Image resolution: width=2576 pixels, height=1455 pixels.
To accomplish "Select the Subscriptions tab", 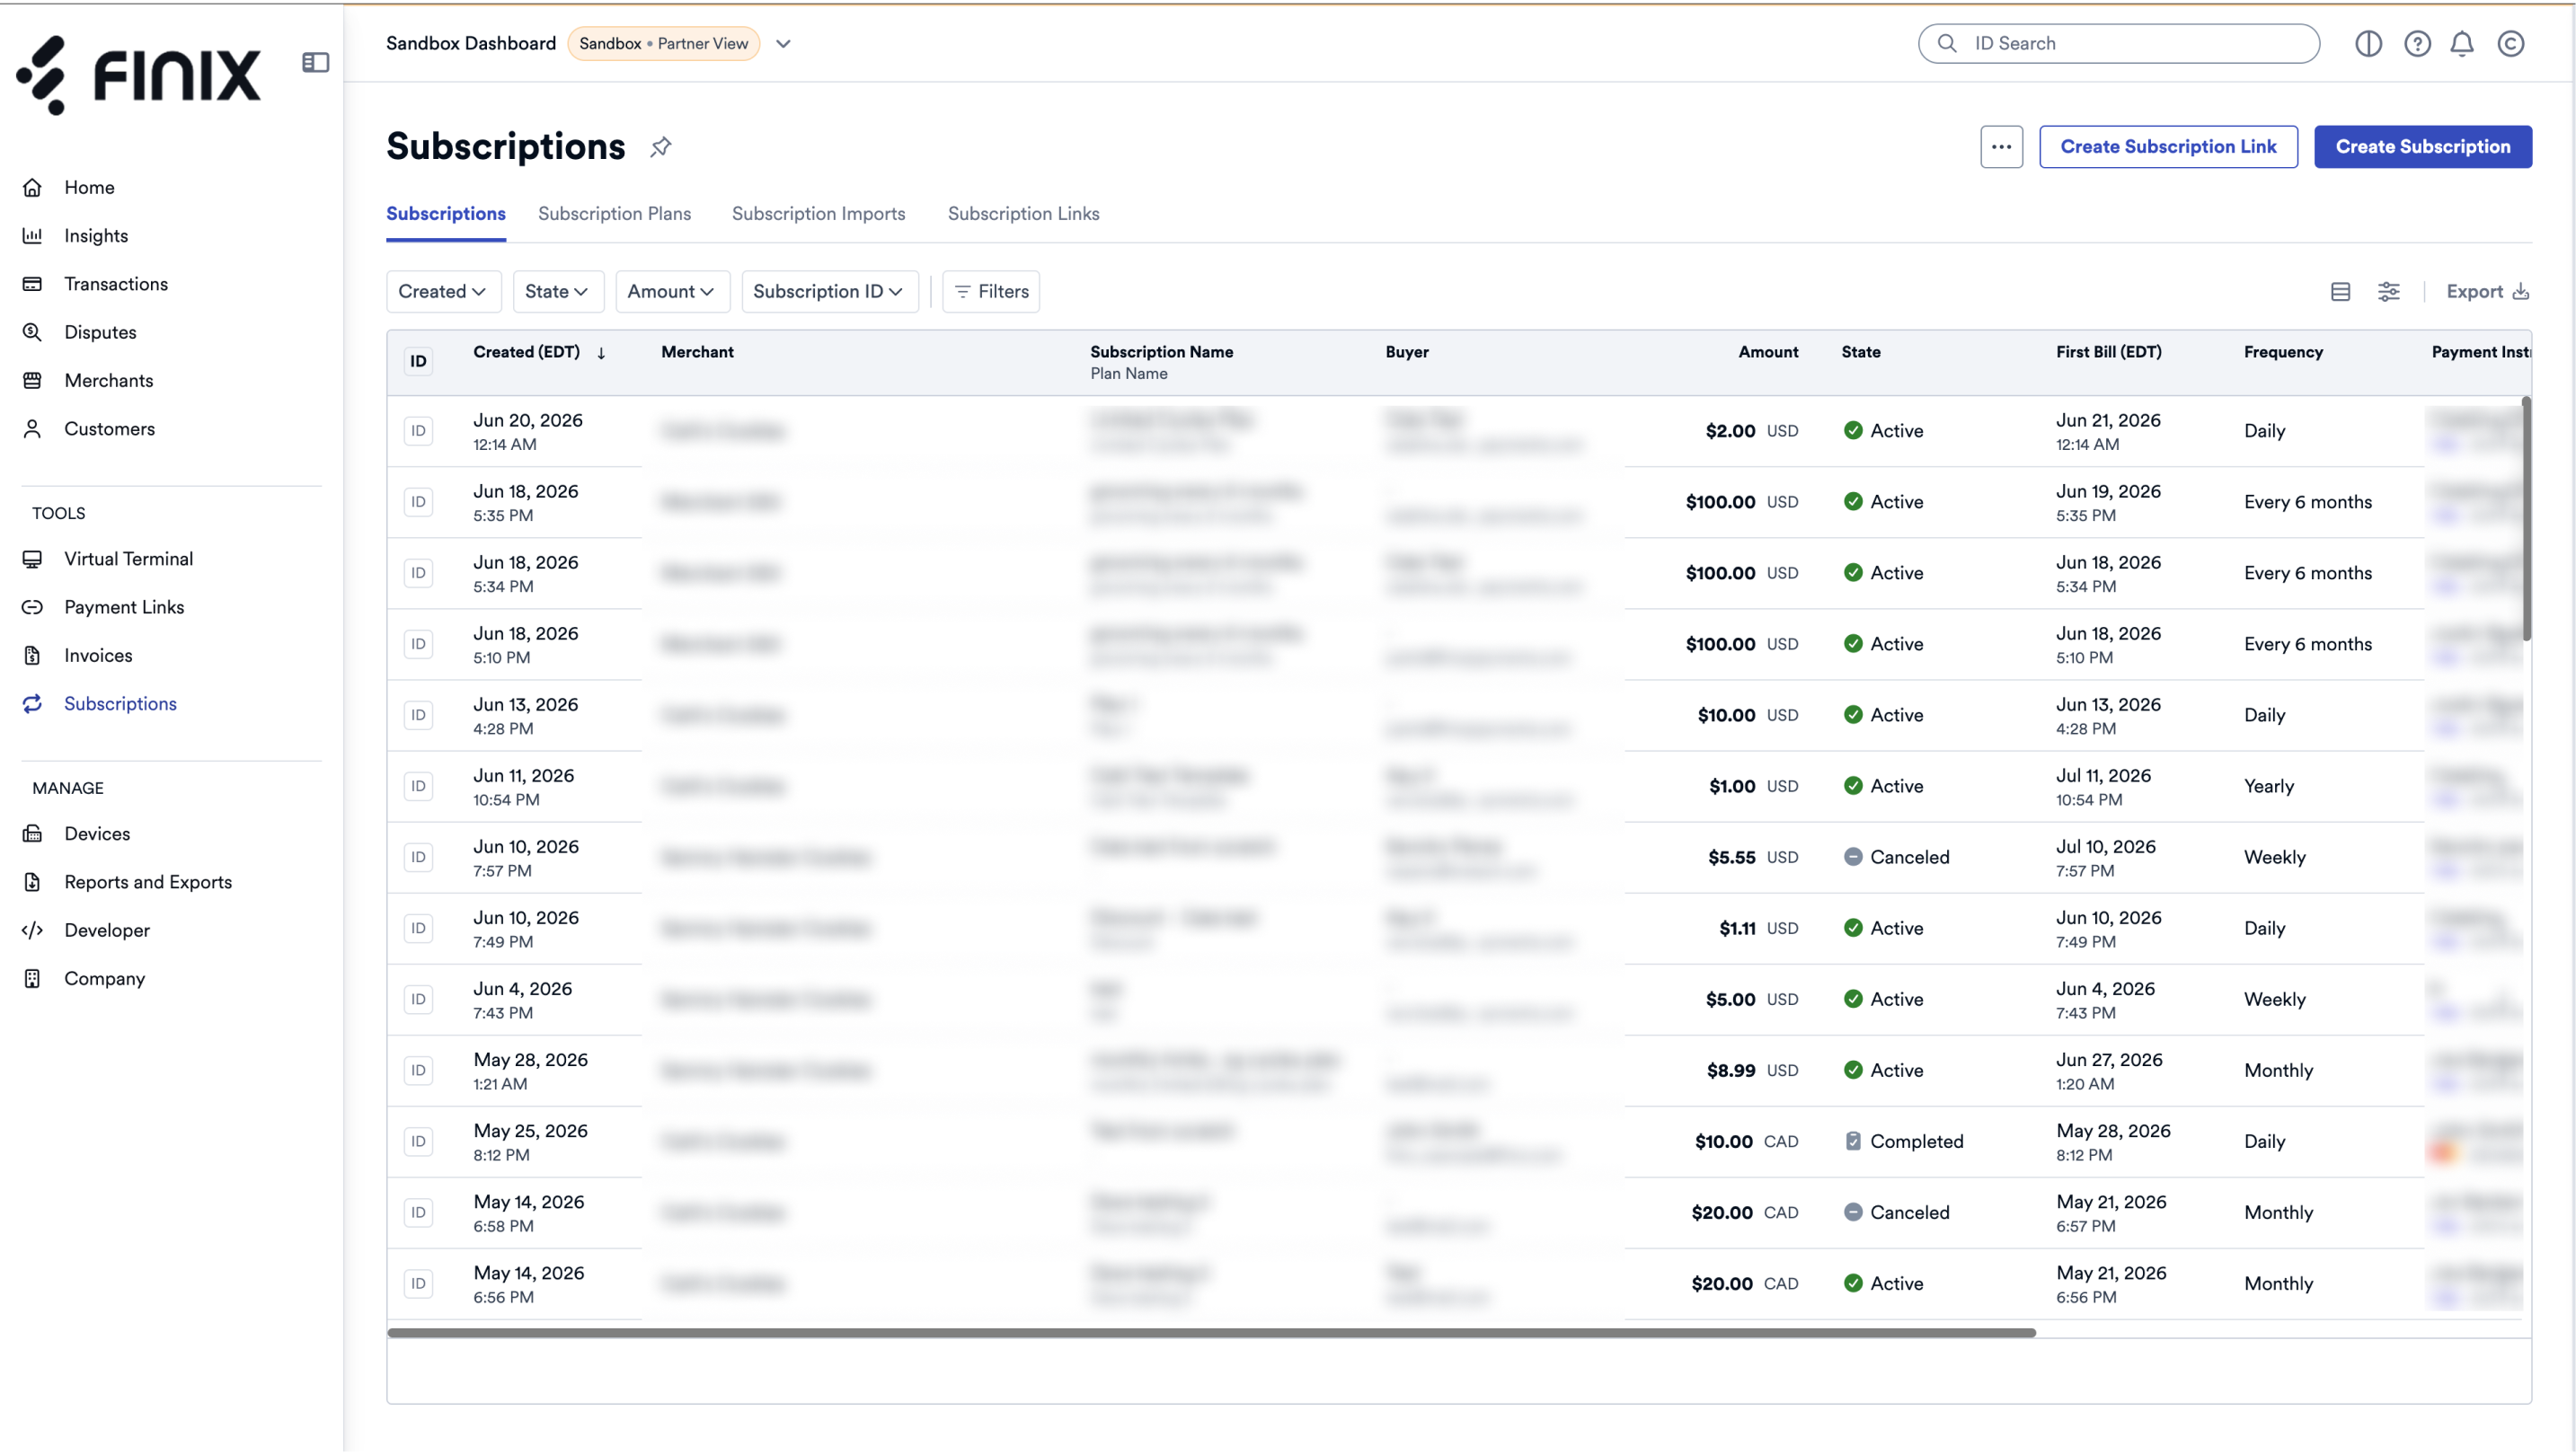I will 446,214.
